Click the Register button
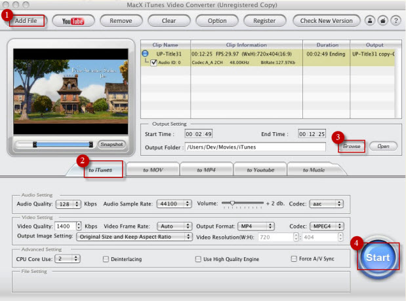 [264, 21]
